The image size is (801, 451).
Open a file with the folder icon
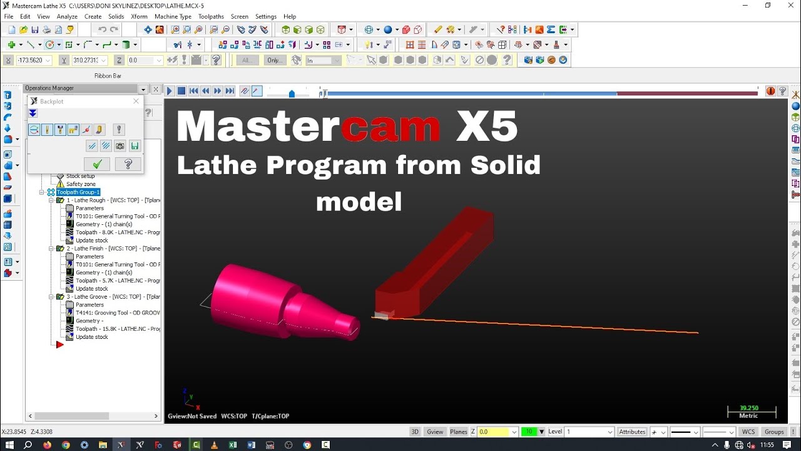coord(23,29)
